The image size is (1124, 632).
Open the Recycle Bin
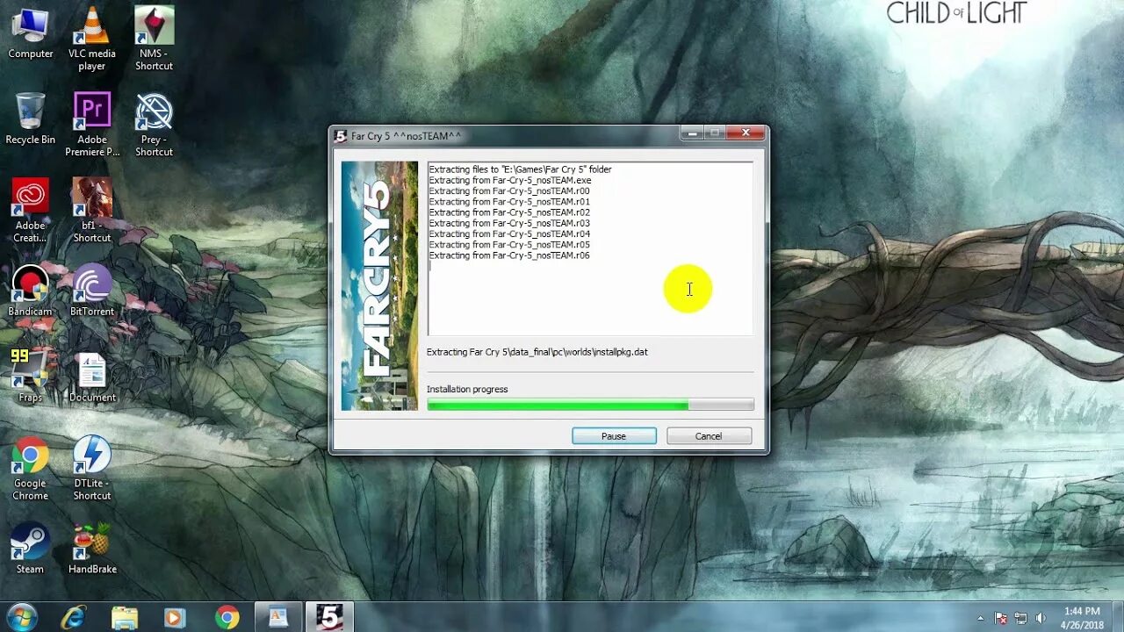point(31,118)
